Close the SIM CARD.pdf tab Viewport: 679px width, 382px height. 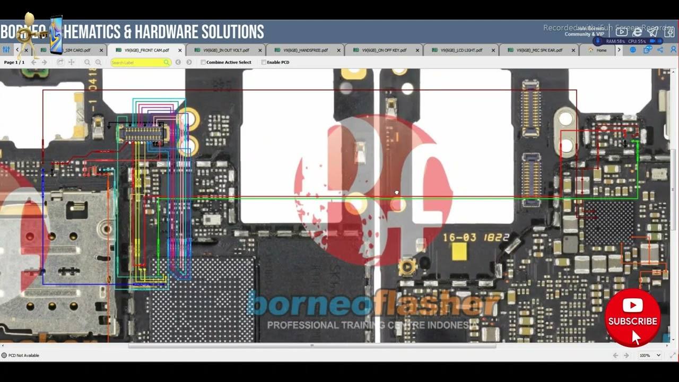click(x=101, y=50)
